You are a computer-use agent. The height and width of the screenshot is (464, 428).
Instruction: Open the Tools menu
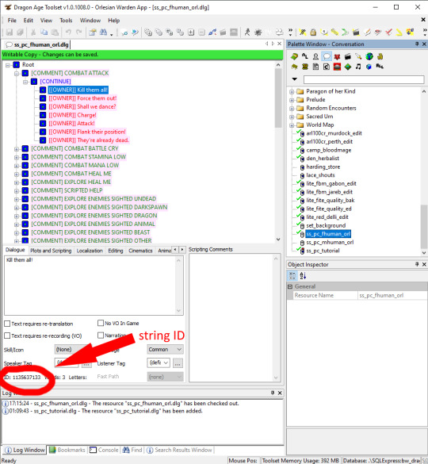tap(66, 21)
